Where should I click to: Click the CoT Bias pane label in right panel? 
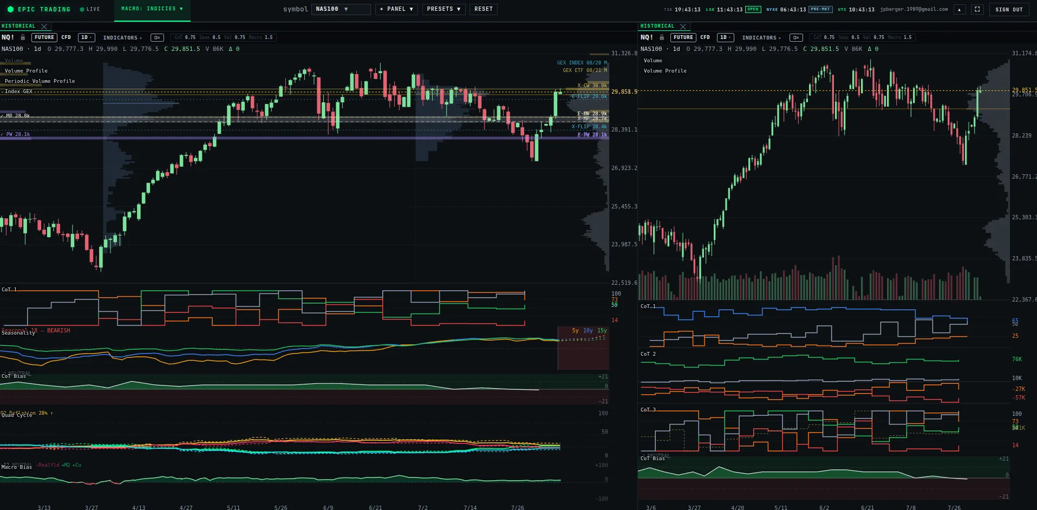click(x=653, y=459)
